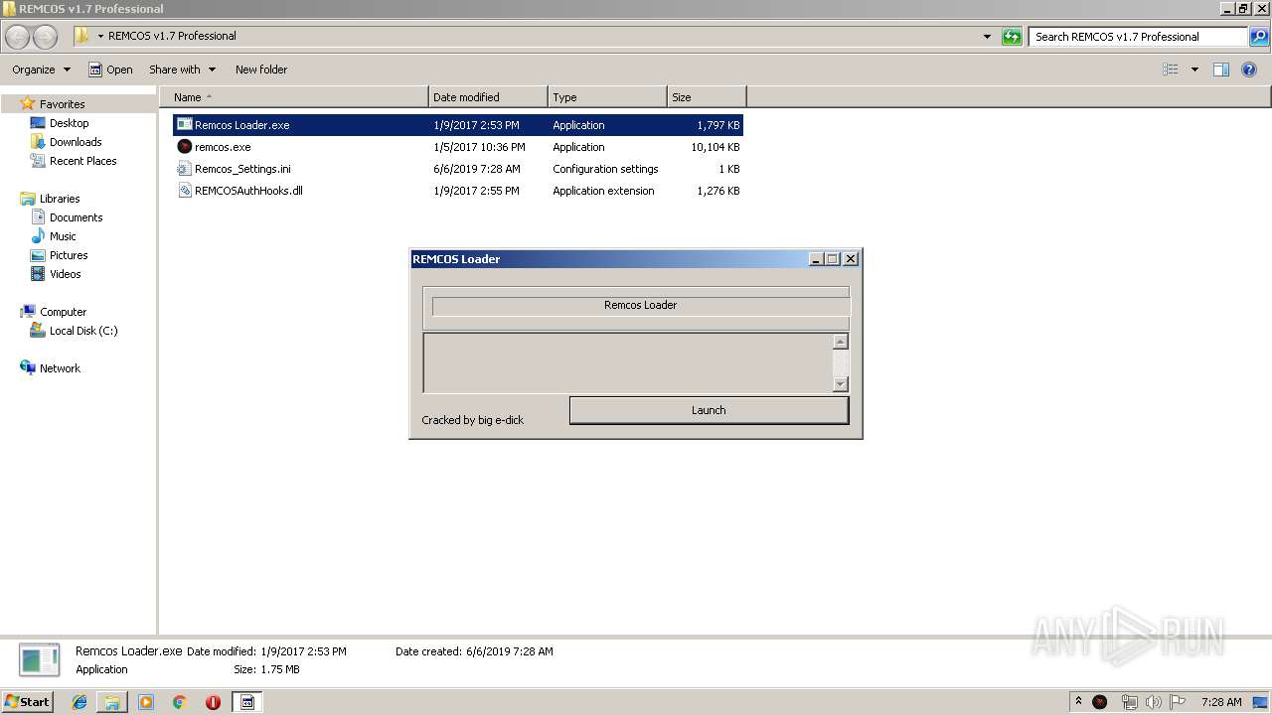Click the log box scroll up arrow
Image resolution: width=1272 pixels, height=715 pixels.
click(x=841, y=342)
